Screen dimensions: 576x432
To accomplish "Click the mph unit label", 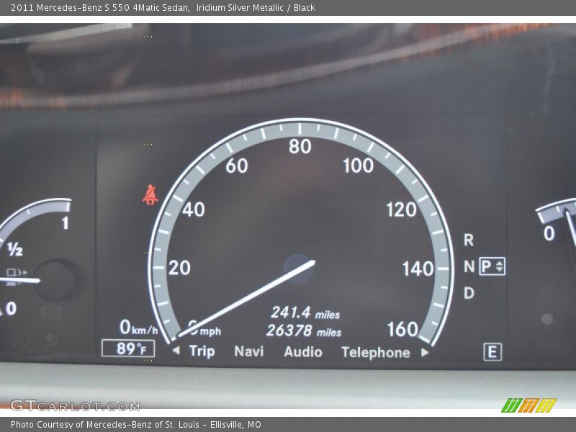I will [210, 331].
